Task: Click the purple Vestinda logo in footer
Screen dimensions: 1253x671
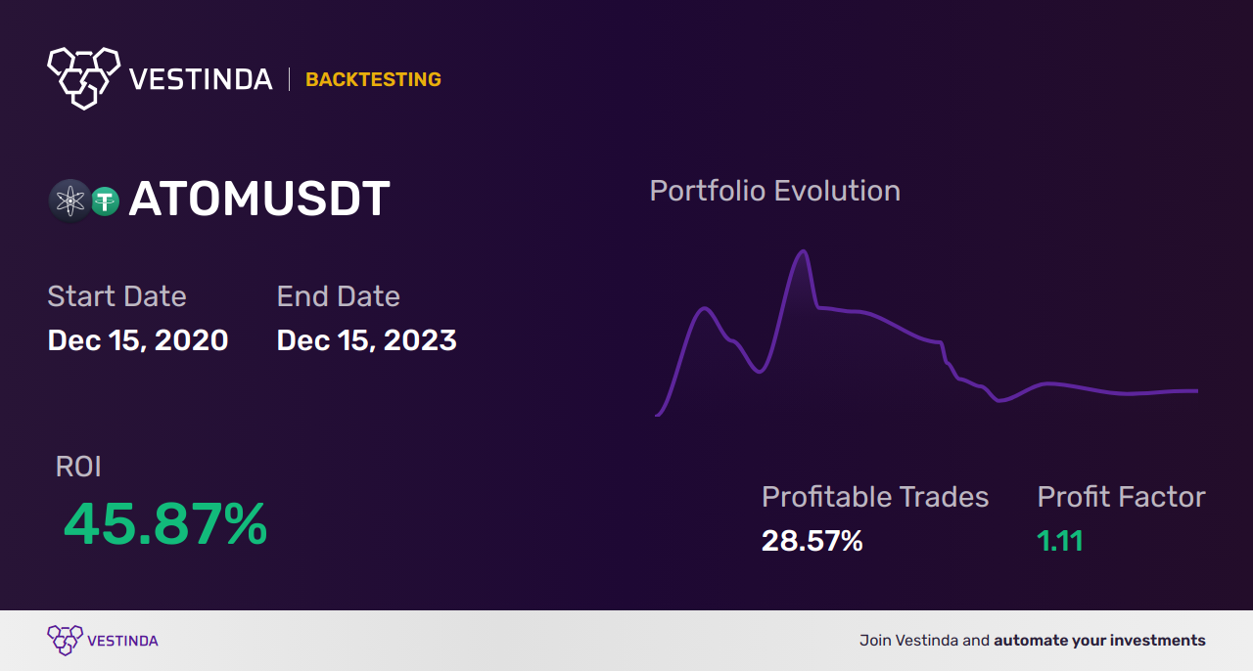Action: (66, 640)
